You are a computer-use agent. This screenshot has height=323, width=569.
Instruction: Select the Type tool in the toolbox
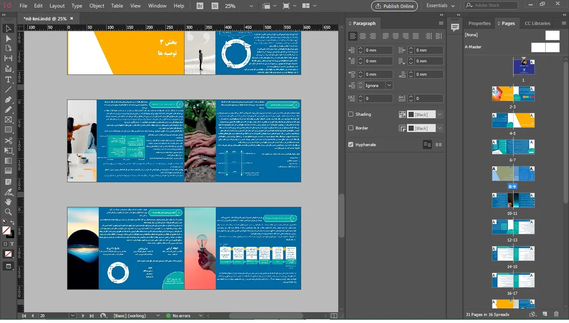point(8,79)
